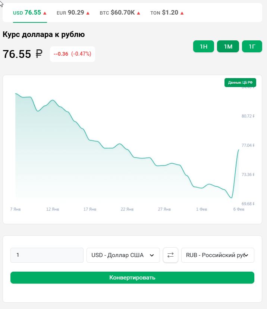Switch chart to 1М monthly period
This screenshot has width=267, height=309.
pyautogui.click(x=228, y=46)
